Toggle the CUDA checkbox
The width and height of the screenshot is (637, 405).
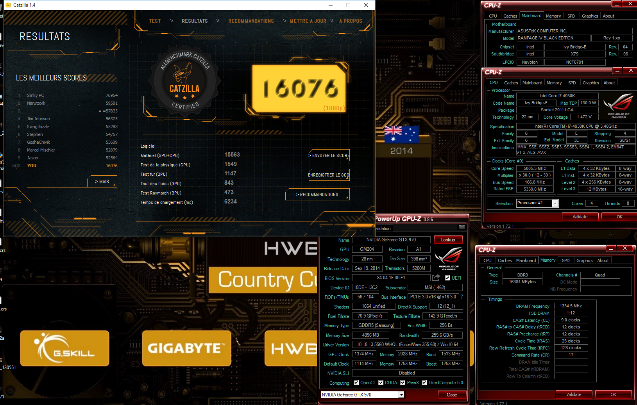(381, 383)
